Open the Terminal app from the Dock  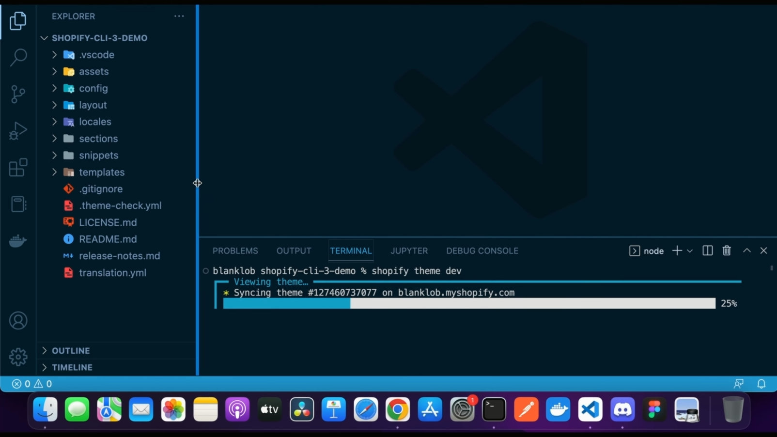pos(494,410)
